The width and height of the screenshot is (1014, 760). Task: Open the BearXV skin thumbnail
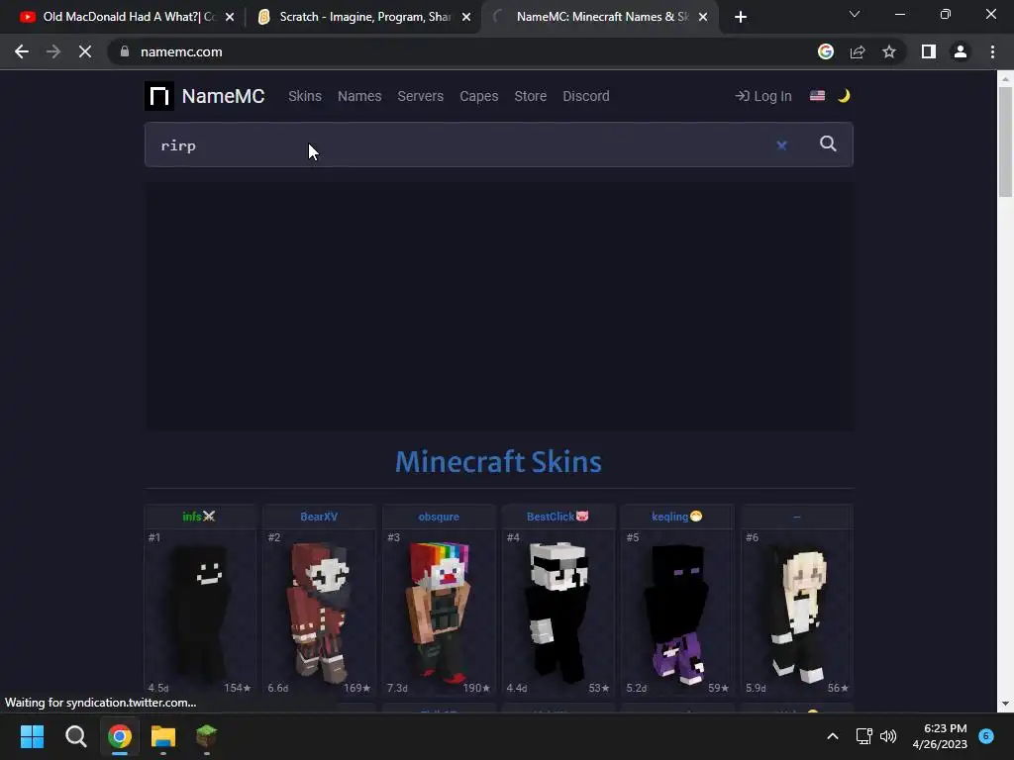click(320, 613)
